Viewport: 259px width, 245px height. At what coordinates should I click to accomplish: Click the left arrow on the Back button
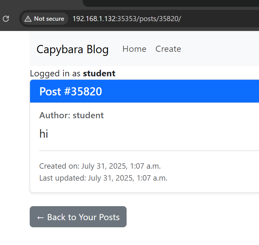click(x=40, y=217)
